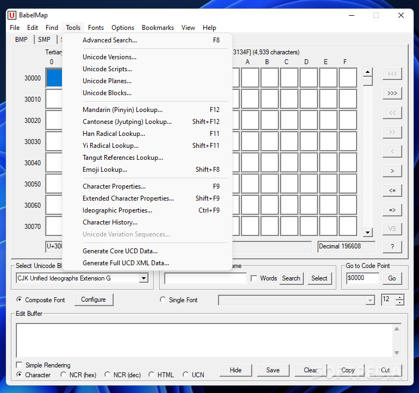Click the => forward history button

pos(392,210)
